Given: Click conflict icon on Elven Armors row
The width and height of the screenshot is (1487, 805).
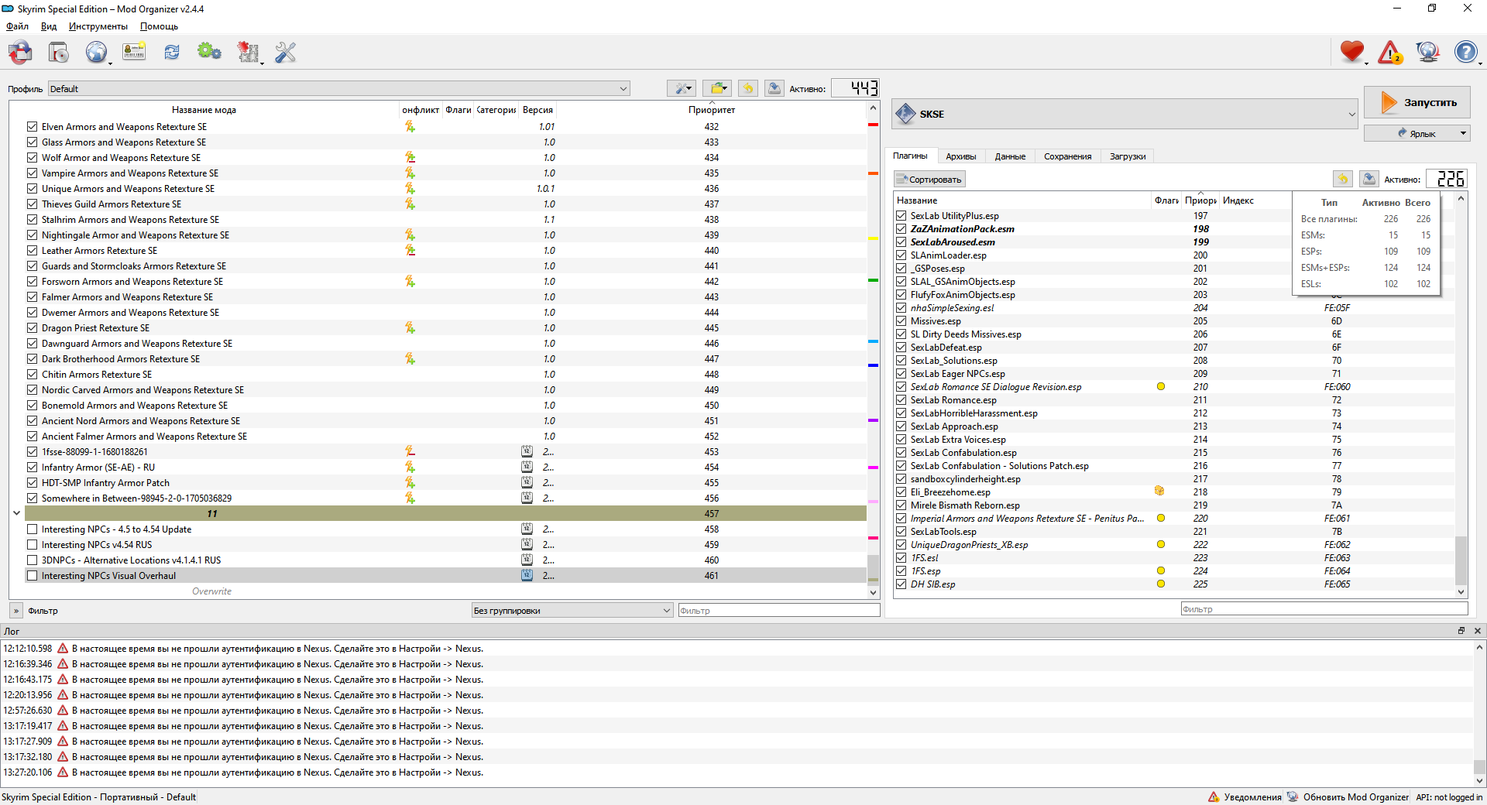Looking at the screenshot, I should (410, 126).
